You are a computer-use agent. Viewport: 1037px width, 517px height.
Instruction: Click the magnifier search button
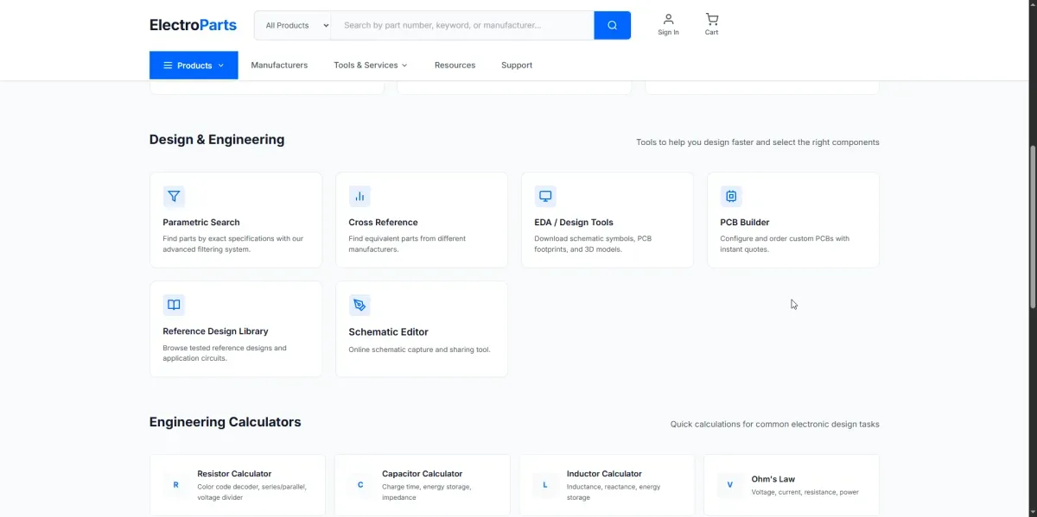click(x=612, y=25)
